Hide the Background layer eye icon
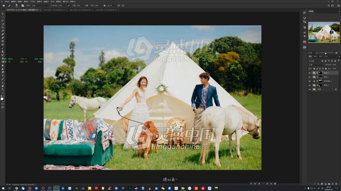Viewport: 341px width, 191px height. [x=309, y=89]
